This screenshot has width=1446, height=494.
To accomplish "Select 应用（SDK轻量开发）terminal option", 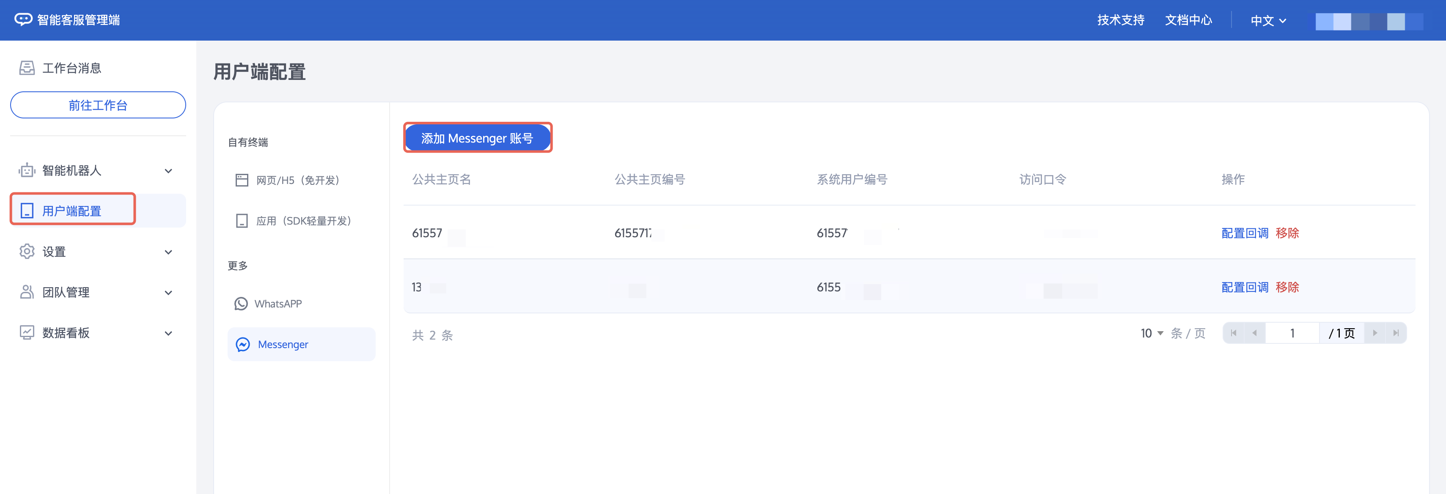I will (x=303, y=221).
